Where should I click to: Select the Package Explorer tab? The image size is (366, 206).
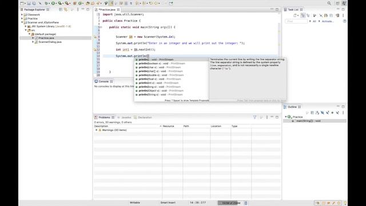click(34, 10)
